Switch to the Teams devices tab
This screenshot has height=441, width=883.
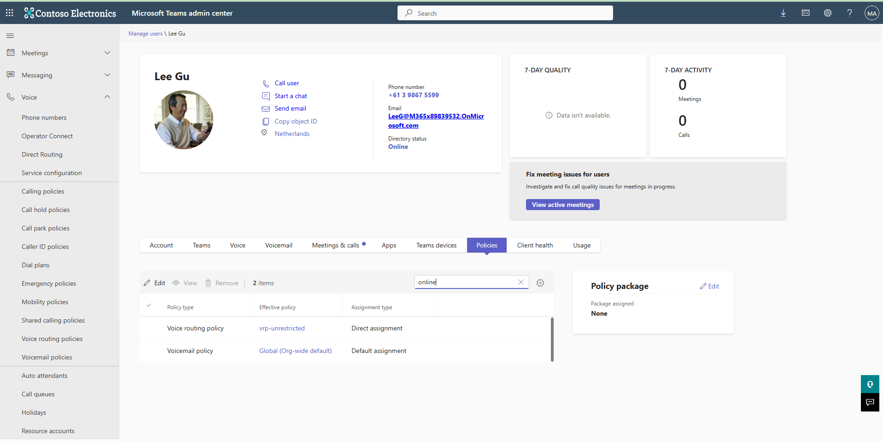point(436,245)
